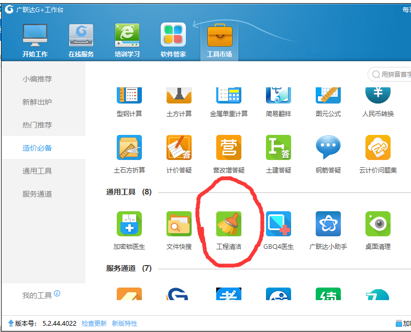The height and width of the screenshot is (332, 411).
Task: Select 服务通道 in the sidebar
Action: tap(37, 194)
